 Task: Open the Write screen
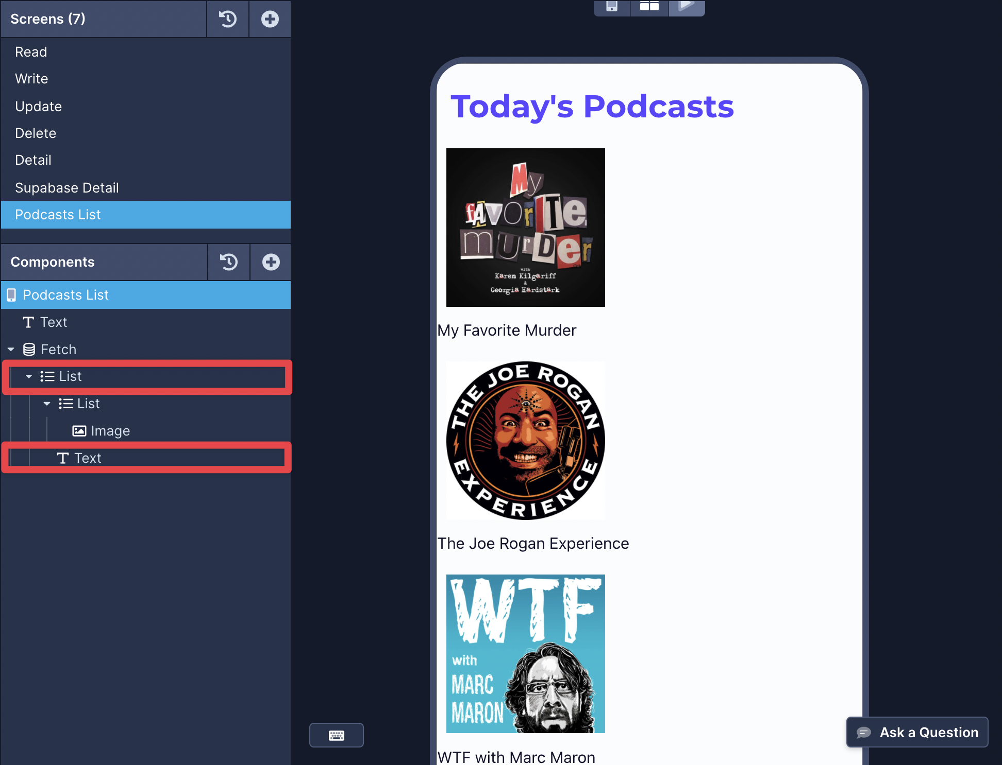[x=146, y=79]
